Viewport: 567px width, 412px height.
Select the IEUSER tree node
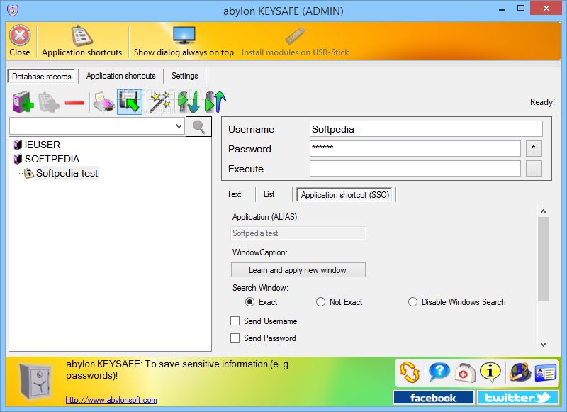tap(42, 145)
